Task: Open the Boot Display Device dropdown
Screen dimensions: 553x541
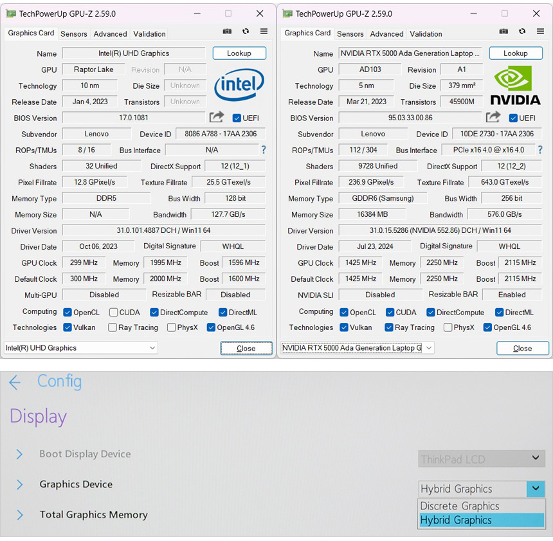Action: tap(482, 459)
